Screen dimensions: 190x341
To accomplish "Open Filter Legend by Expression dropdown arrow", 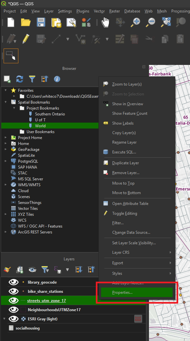I will [x=68, y=270].
